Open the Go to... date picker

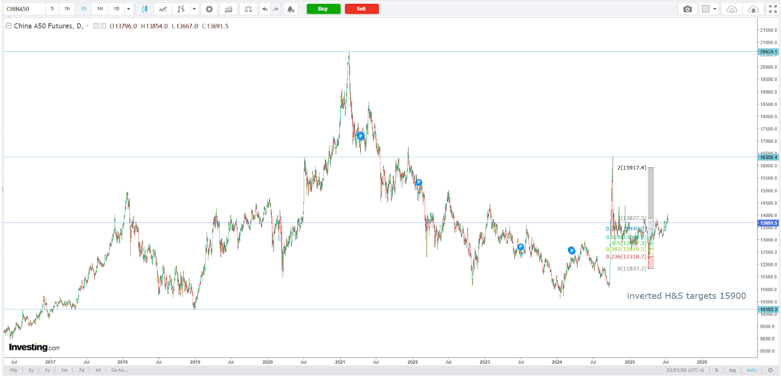120,370
